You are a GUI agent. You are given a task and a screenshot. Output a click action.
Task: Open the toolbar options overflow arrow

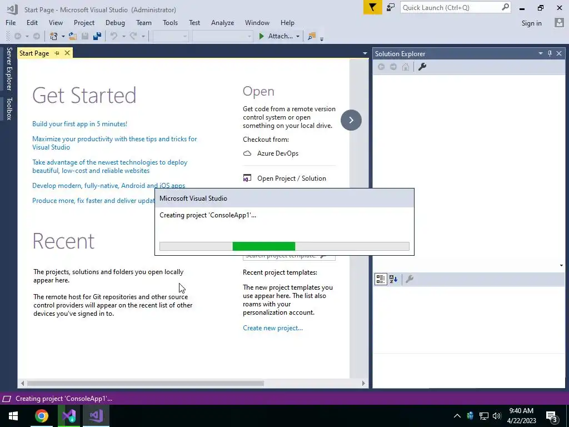pyautogui.click(x=322, y=38)
